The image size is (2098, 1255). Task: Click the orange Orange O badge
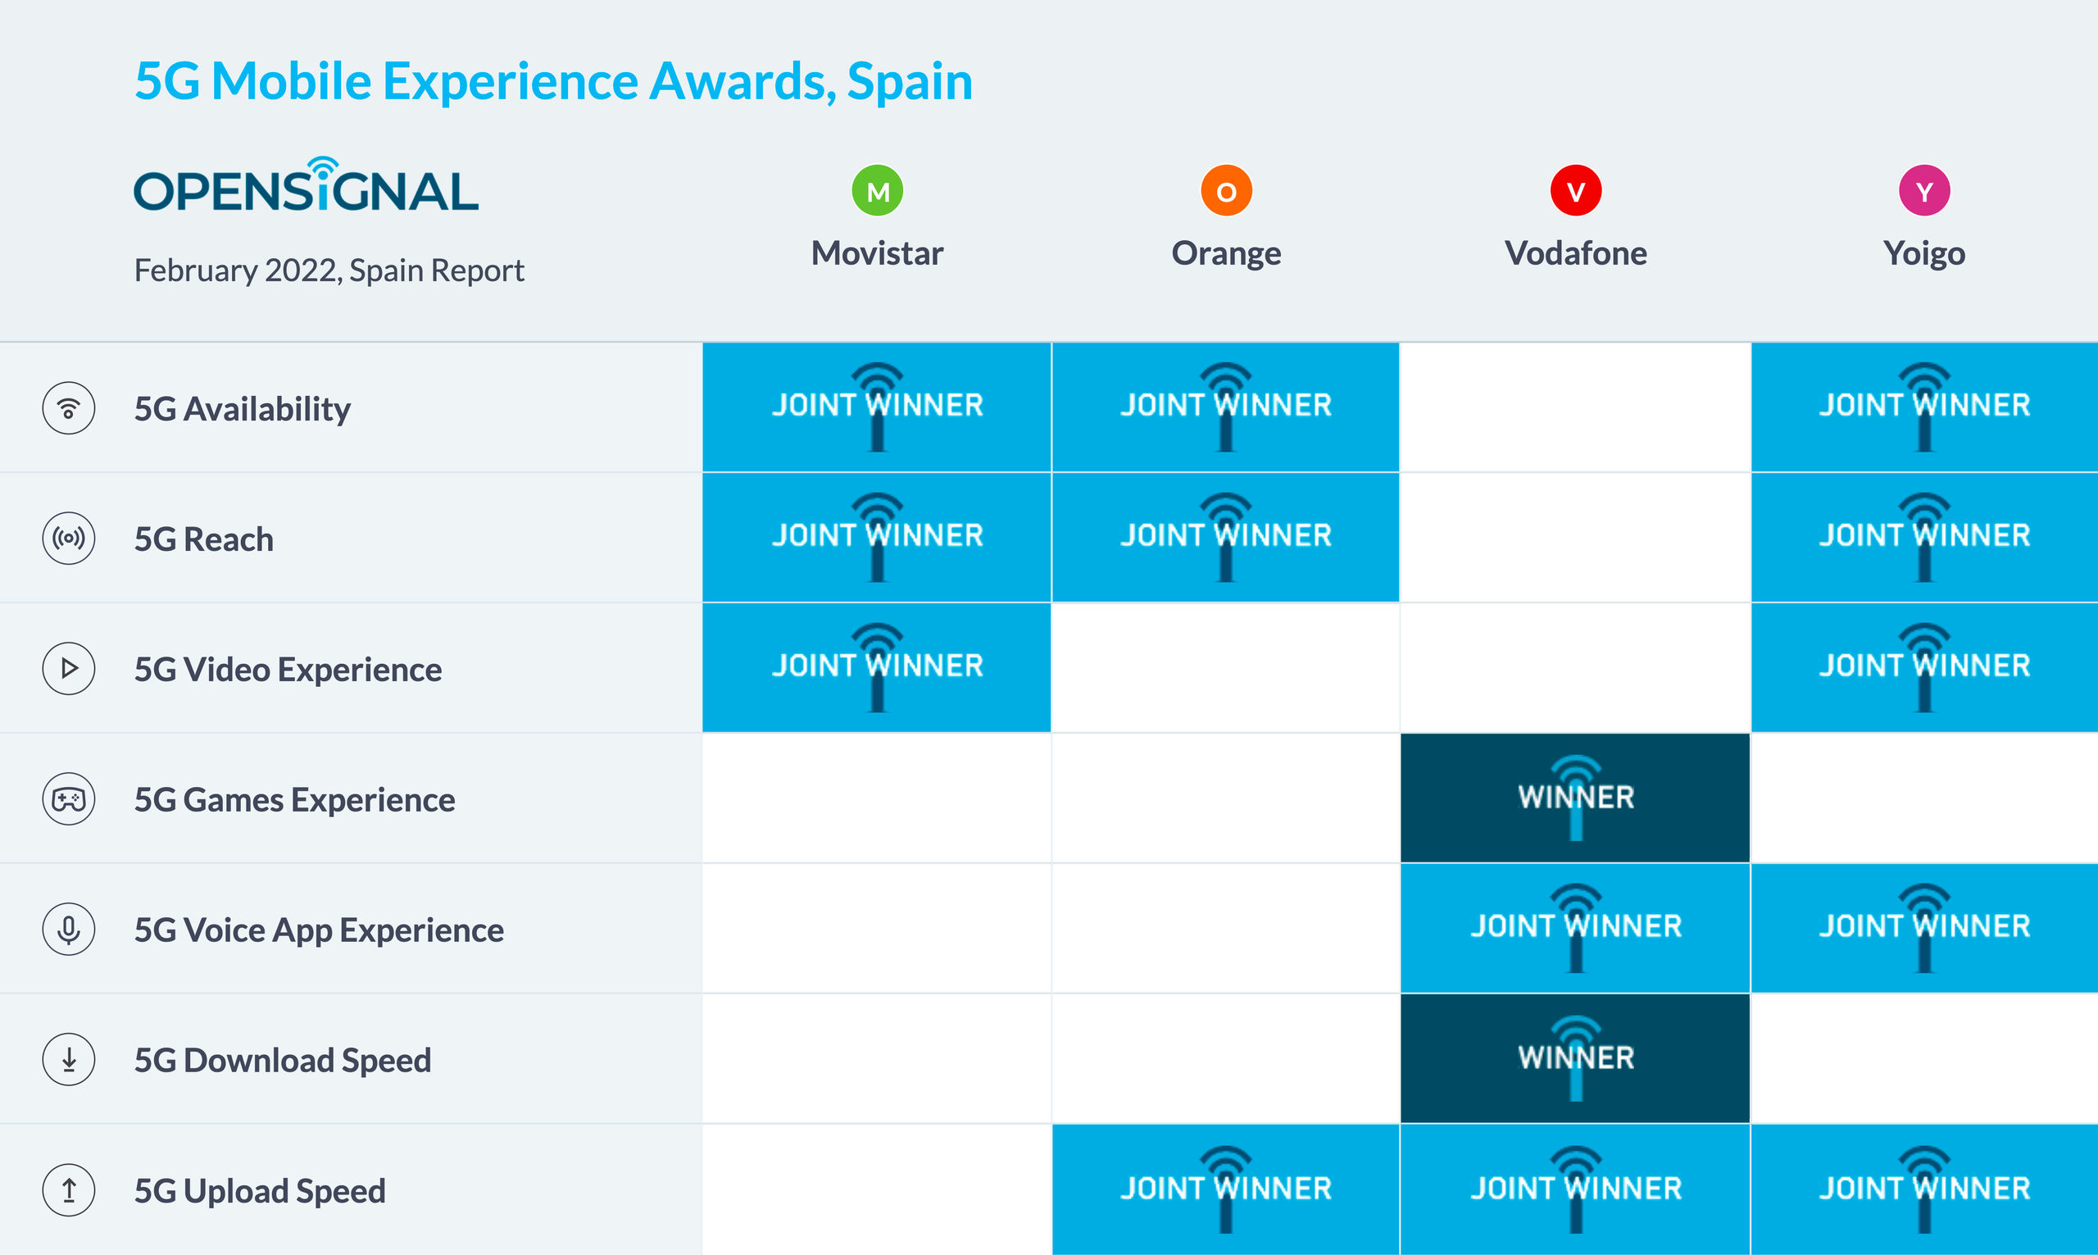click(1226, 191)
